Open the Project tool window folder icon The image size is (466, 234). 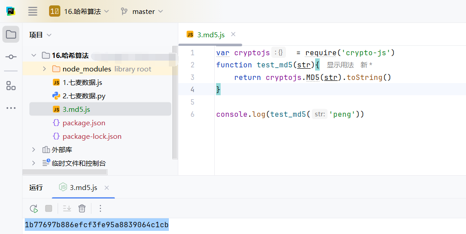pyautogui.click(x=11, y=35)
